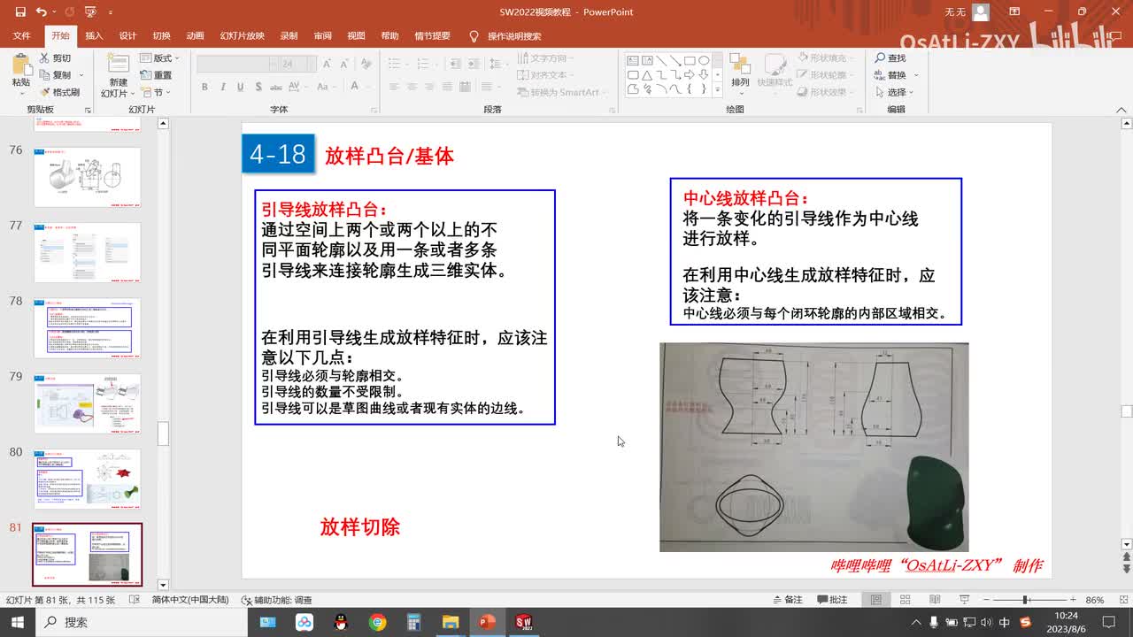Open SolidWorks from Windows taskbar

pyautogui.click(x=523, y=622)
